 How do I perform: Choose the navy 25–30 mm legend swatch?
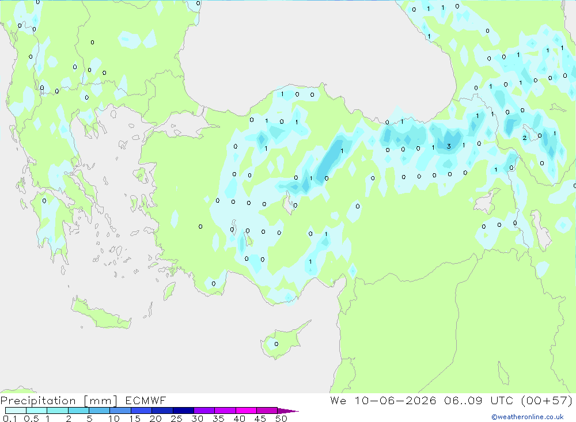[x=183, y=410]
